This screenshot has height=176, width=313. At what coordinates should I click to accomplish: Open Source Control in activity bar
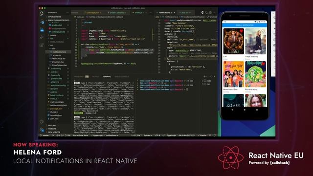[42, 22]
